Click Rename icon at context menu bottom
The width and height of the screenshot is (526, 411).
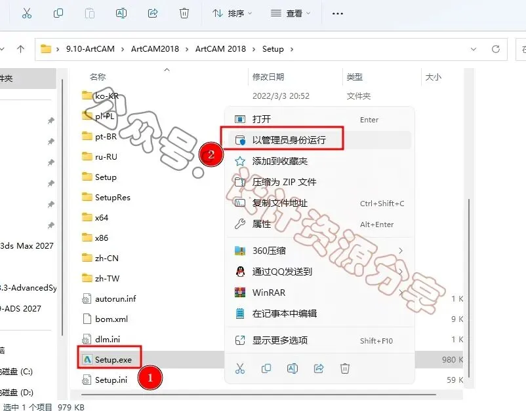point(292,368)
